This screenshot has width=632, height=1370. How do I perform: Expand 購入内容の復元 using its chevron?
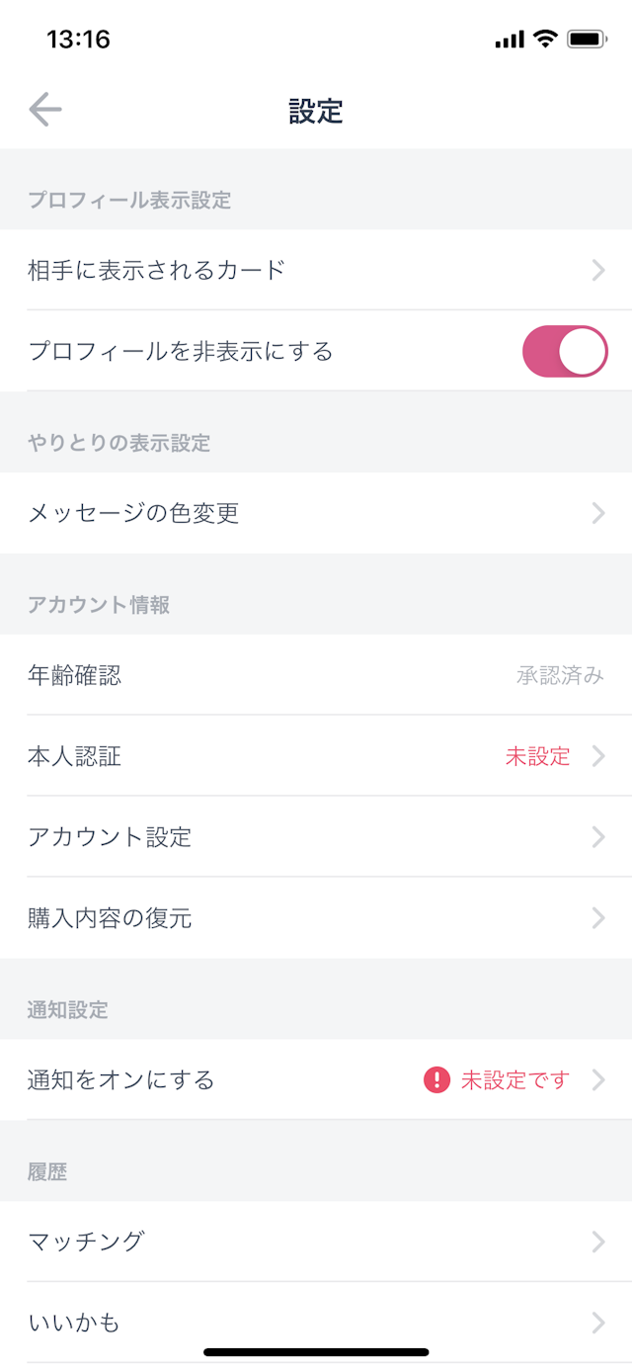[x=600, y=918]
